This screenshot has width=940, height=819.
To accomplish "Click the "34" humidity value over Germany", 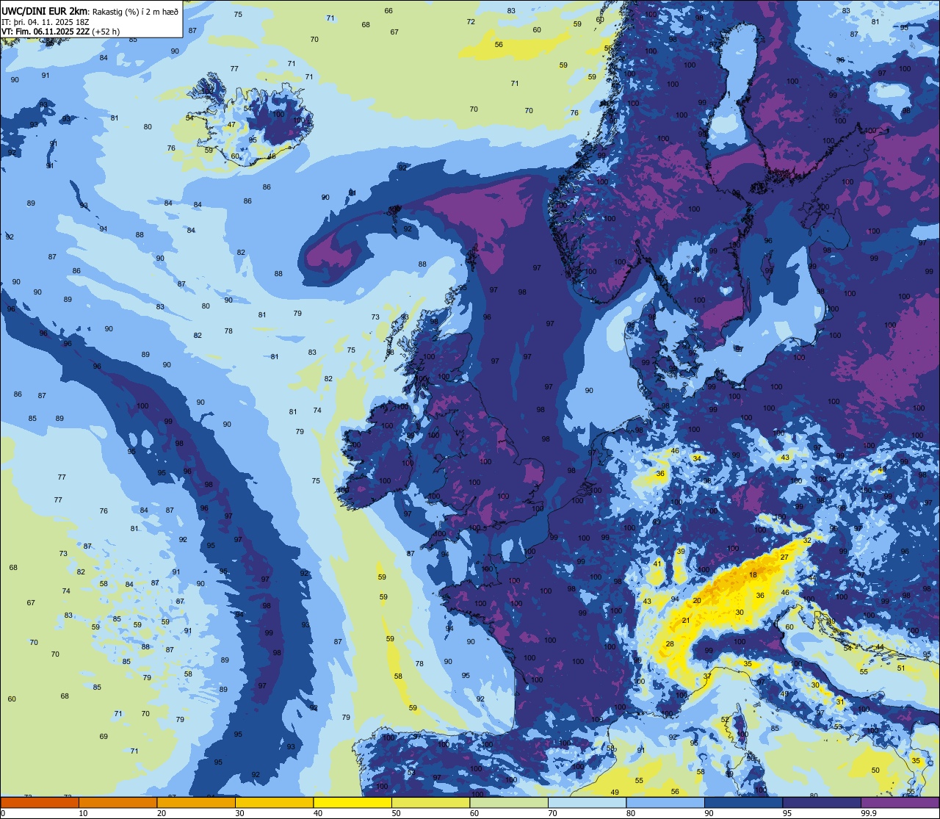I will click(697, 458).
